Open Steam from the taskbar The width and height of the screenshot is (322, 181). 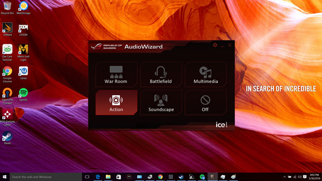point(181,177)
